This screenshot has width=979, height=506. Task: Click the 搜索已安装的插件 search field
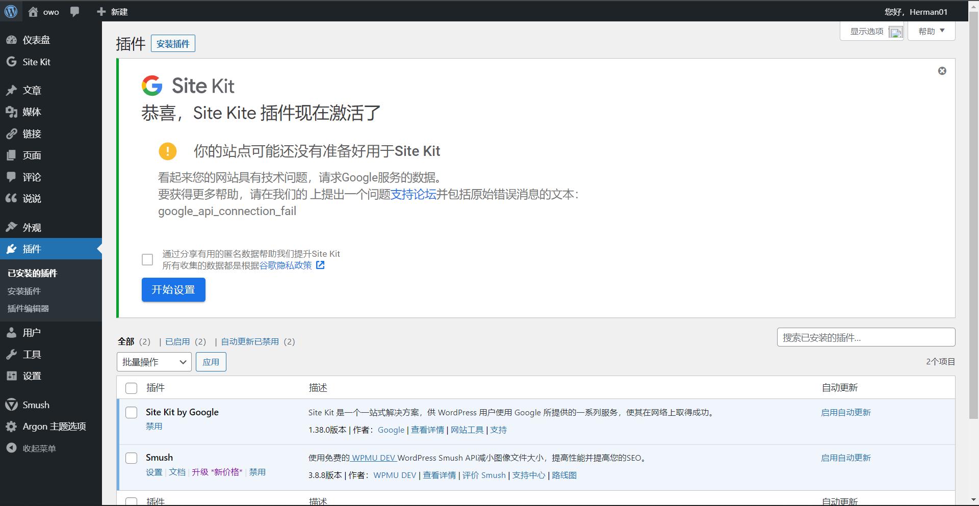pos(865,337)
